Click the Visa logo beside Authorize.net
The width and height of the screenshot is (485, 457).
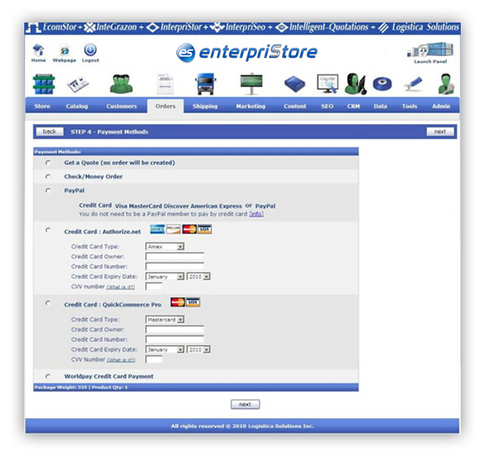coord(205,229)
